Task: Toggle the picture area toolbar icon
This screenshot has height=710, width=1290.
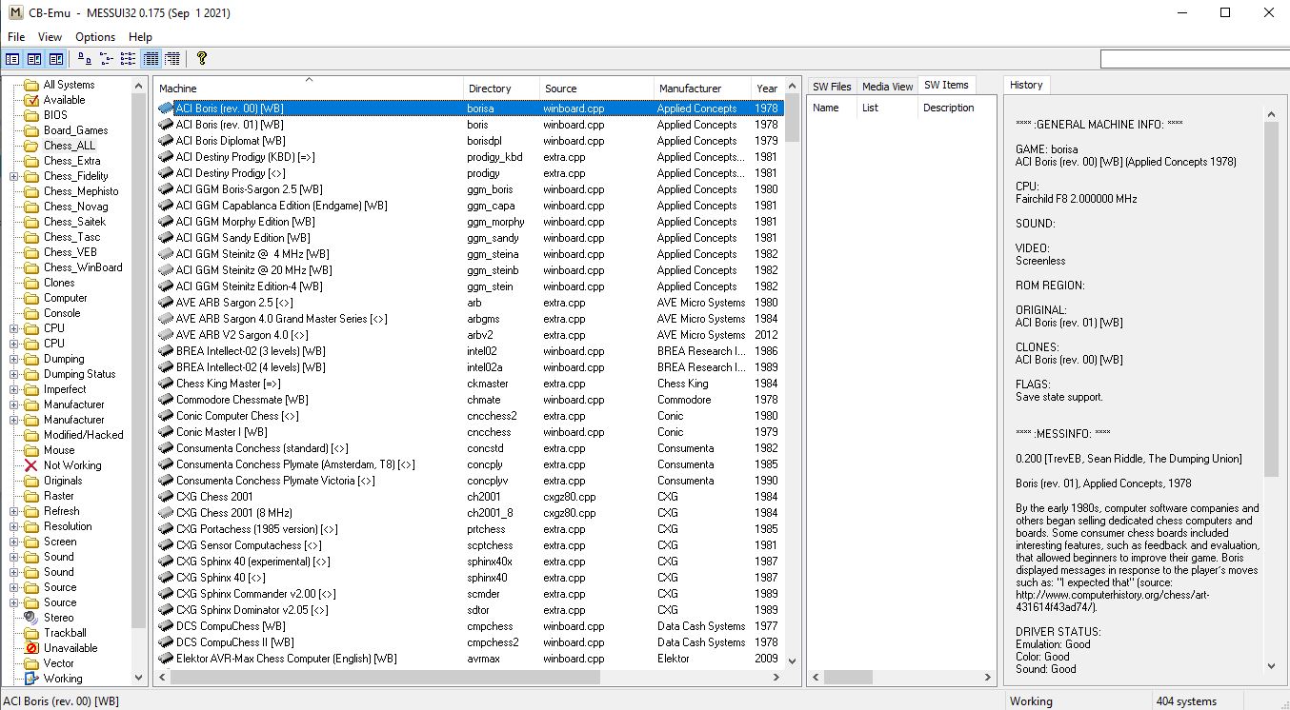Action: [x=56, y=59]
